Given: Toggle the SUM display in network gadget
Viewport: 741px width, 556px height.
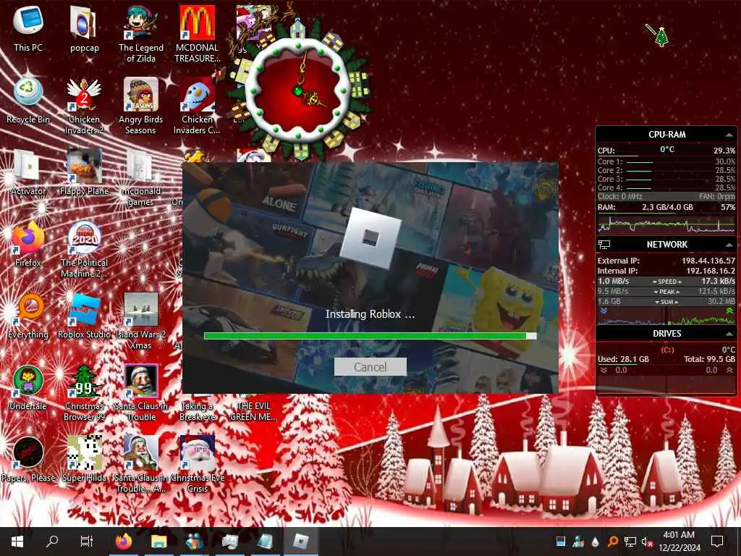Looking at the screenshot, I should point(666,302).
